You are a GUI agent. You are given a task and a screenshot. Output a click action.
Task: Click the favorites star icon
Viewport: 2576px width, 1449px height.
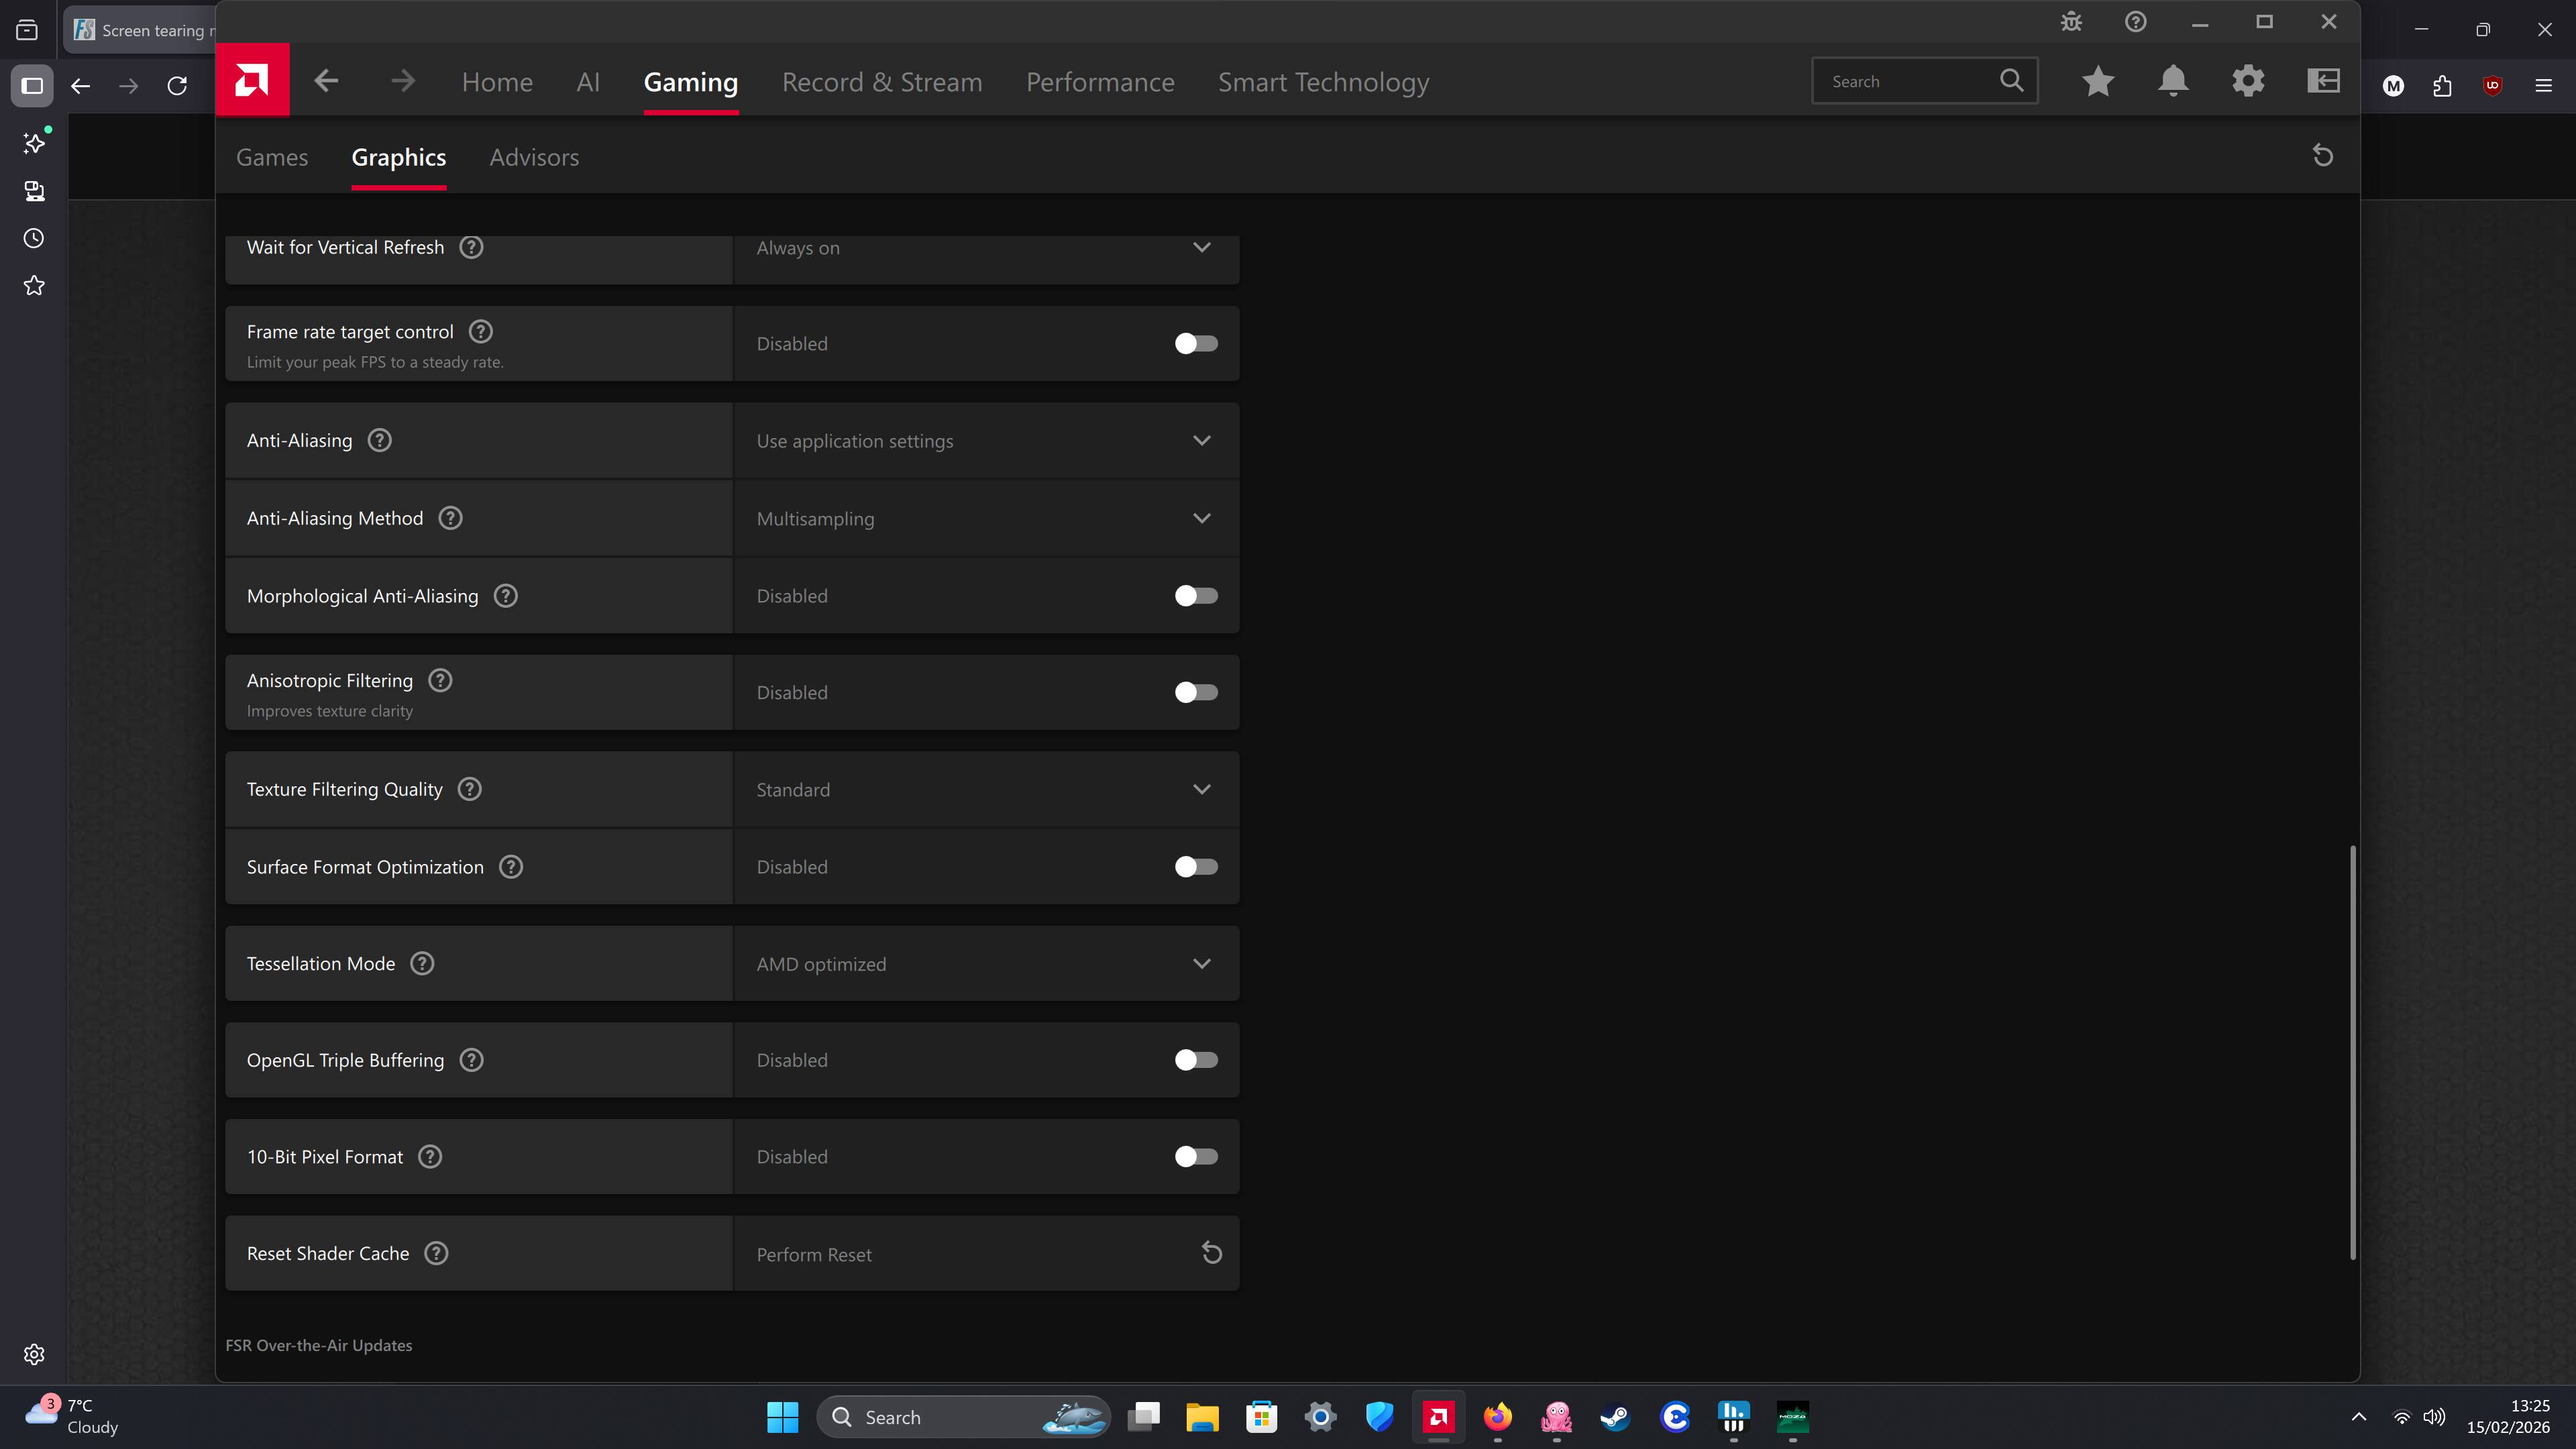(2098, 81)
